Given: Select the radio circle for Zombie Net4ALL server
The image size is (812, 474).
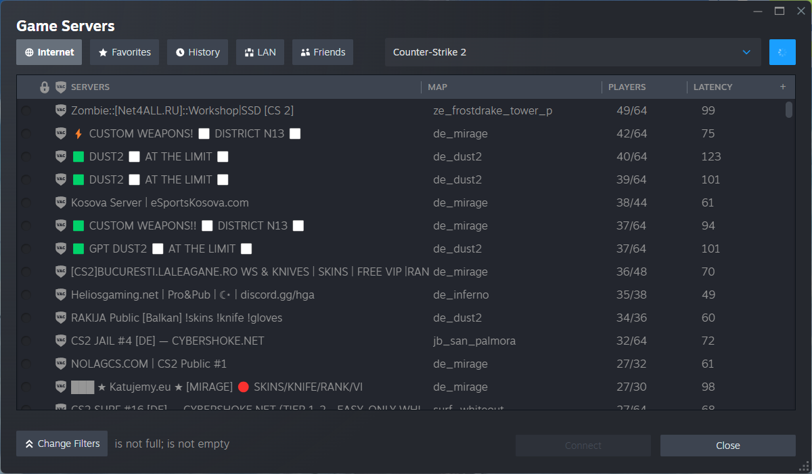Looking at the screenshot, I should point(26,111).
